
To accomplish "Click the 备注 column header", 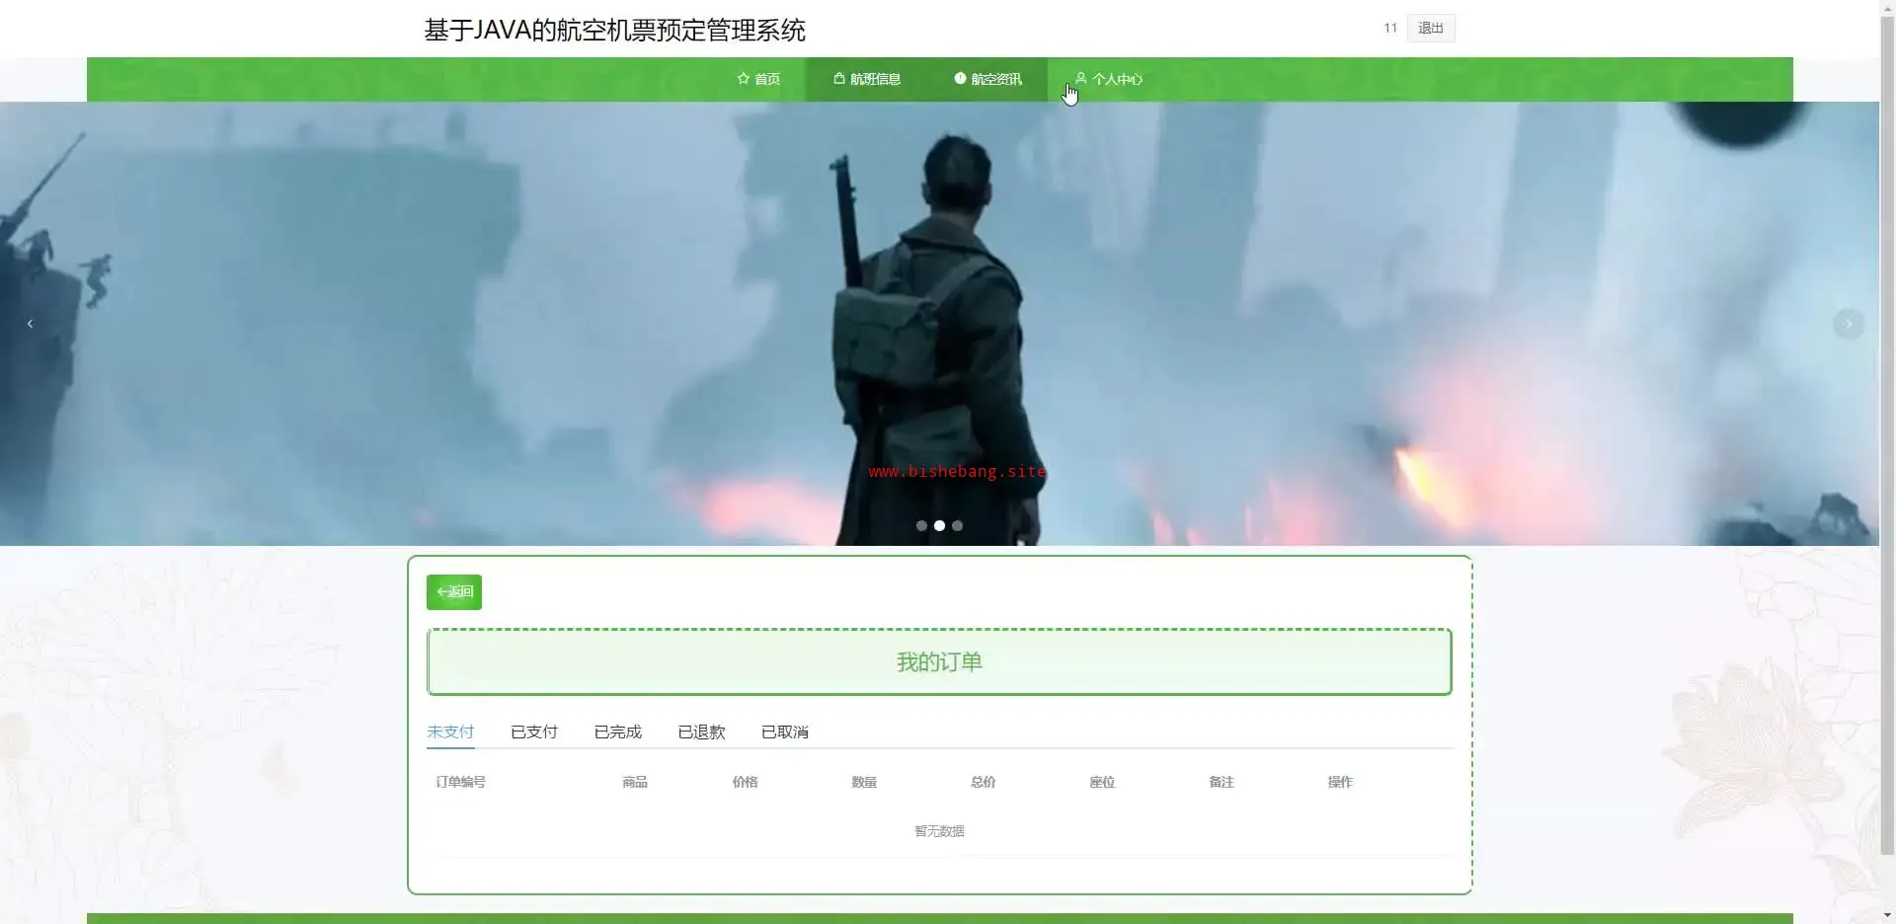I will click(x=1222, y=782).
